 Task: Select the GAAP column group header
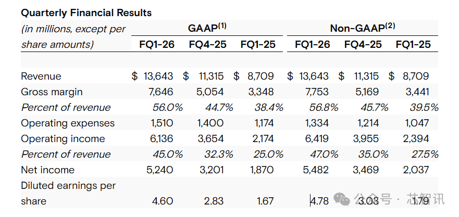(207, 28)
